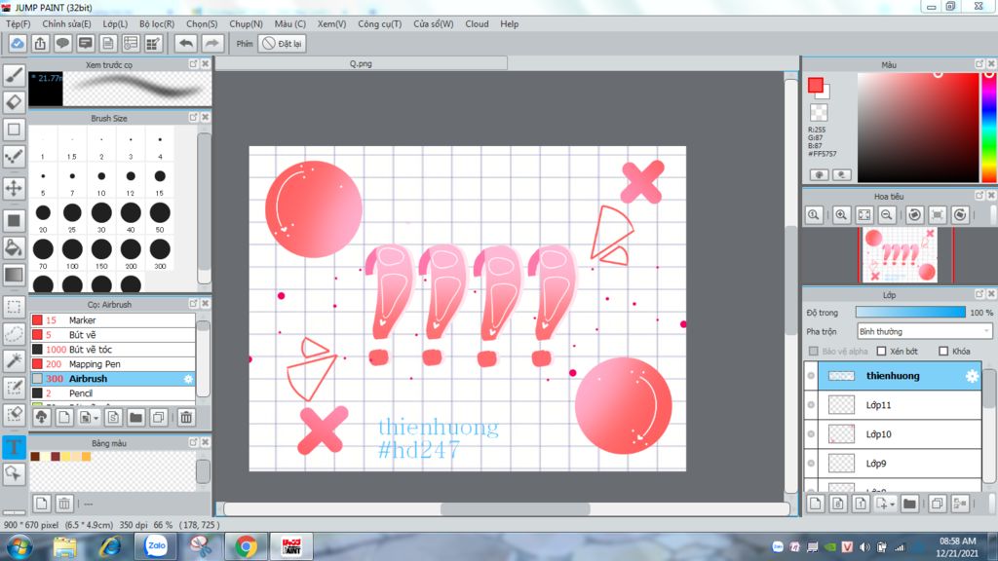The width and height of the screenshot is (998, 561).
Task: Rotate canvas left in navigator
Action: [x=914, y=215]
